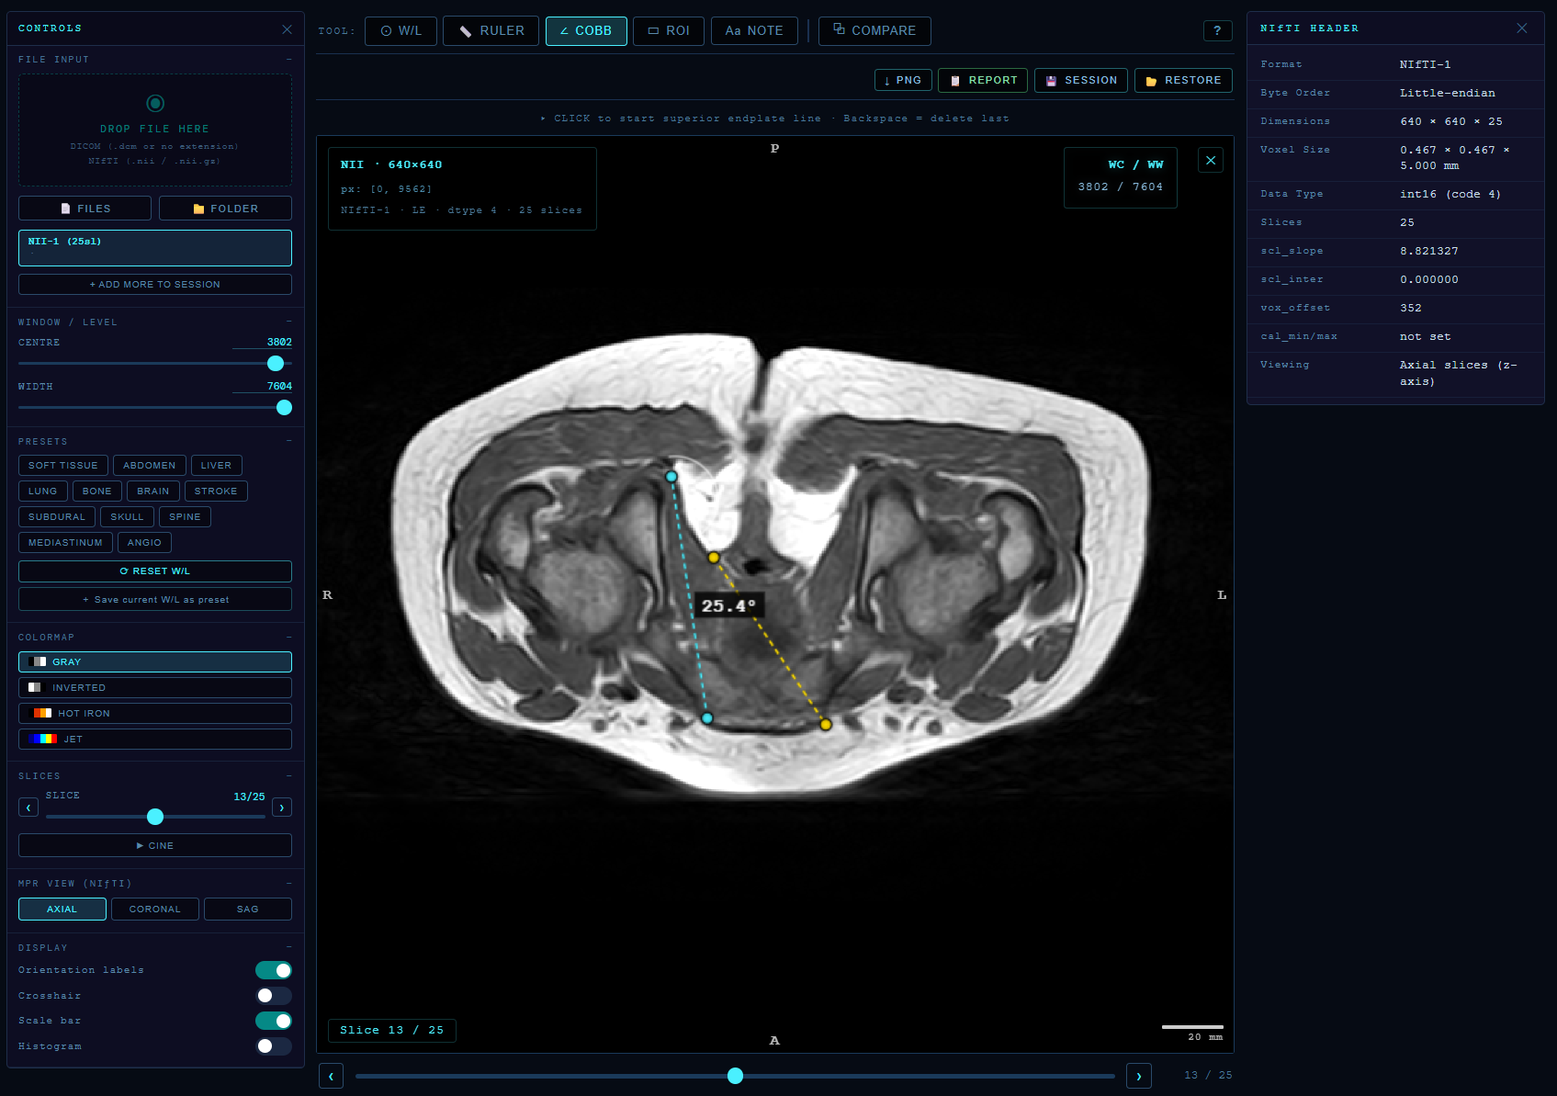Close the Controls panel

coord(287,29)
